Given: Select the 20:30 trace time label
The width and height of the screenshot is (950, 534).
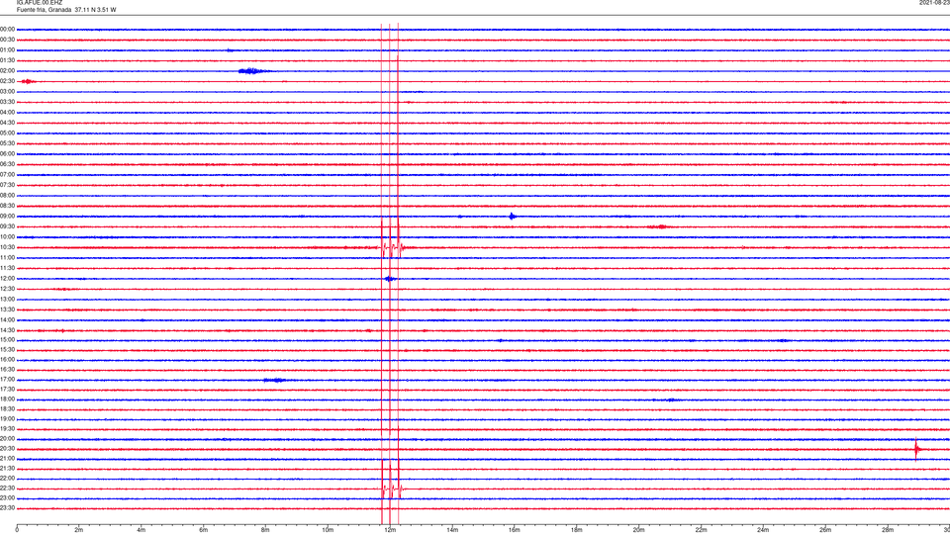Looking at the screenshot, I should [8, 449].
